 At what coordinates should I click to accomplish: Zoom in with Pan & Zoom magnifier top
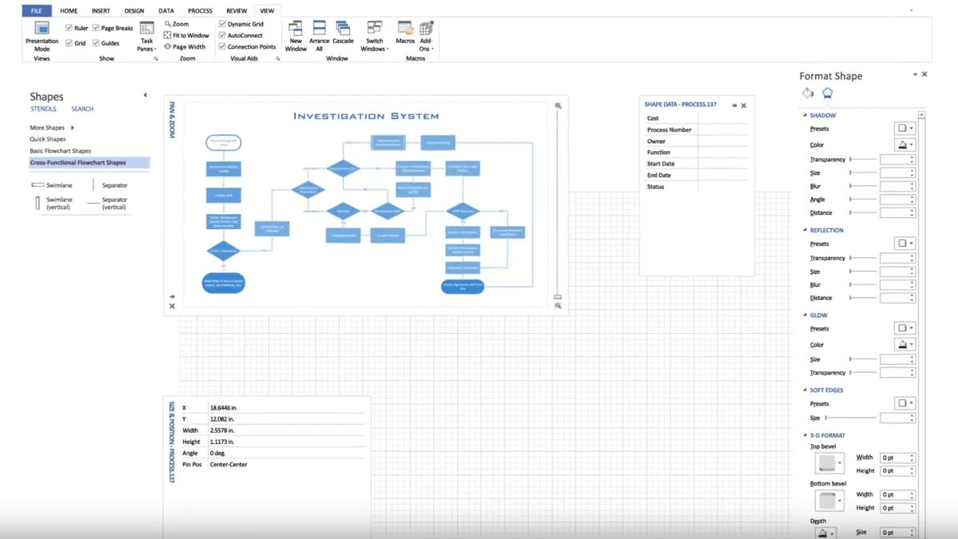point(558,105)
